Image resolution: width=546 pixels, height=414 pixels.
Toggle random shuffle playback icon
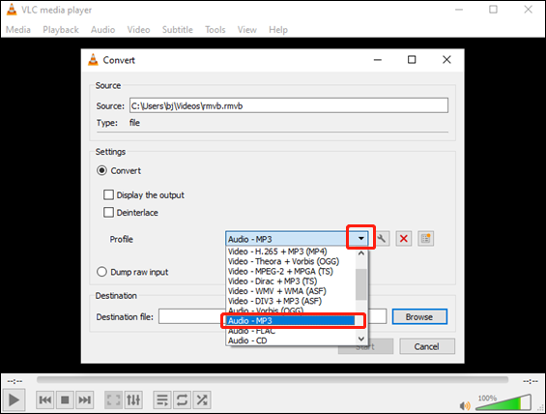pyautogui.click(x=202, y=399)
